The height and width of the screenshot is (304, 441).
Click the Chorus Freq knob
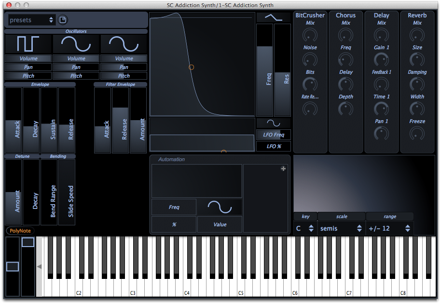coord(345,60)
